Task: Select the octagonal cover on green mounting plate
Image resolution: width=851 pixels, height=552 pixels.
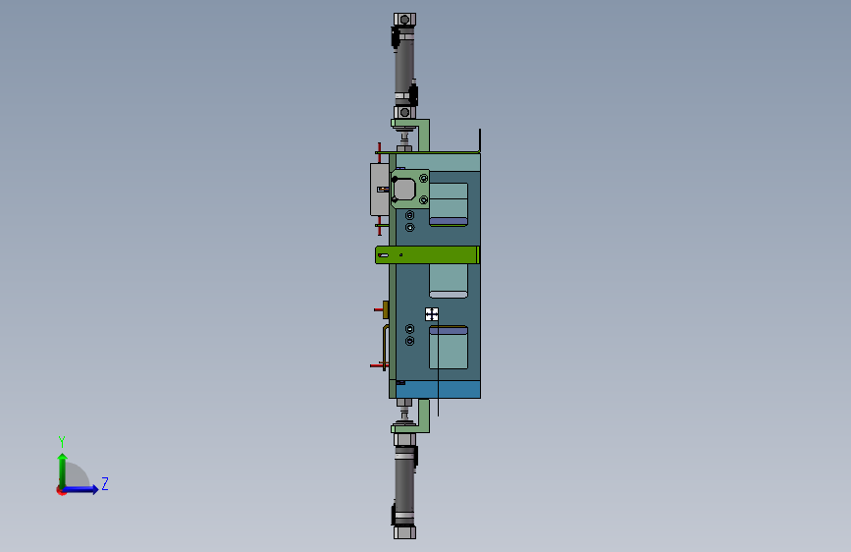Action: 404,190
